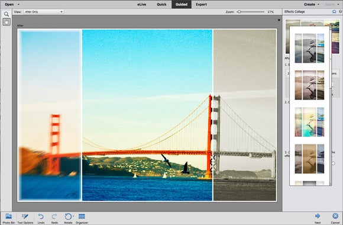The image size is (343, 225).
Task: Click the Share button
Action: tap(330, 4)
